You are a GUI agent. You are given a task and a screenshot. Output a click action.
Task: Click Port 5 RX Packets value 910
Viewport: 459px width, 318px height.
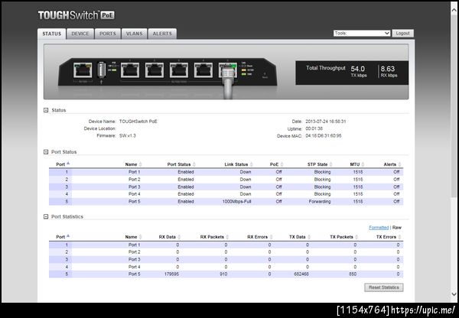223,274
